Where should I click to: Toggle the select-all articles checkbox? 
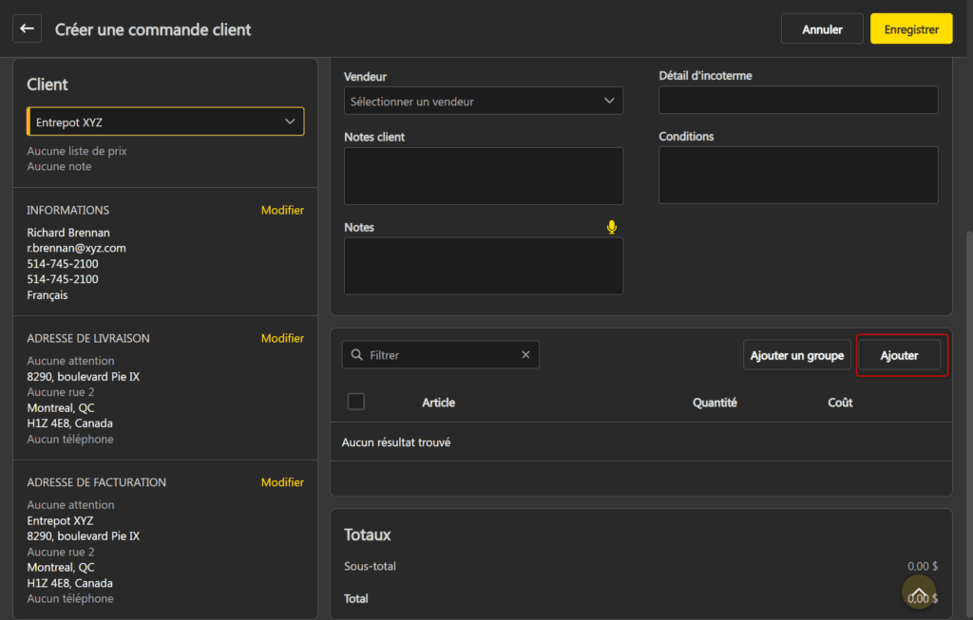(356, 402)
